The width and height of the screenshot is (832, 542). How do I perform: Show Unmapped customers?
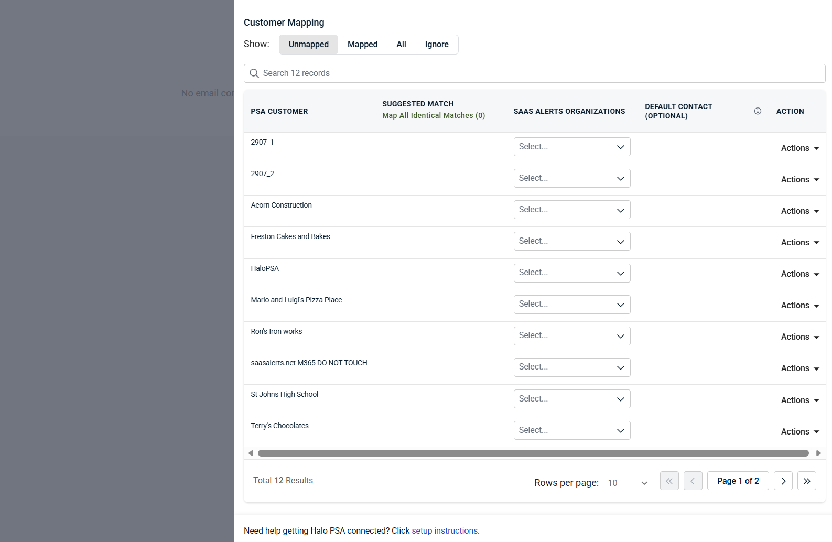click(x=309, y=45)
